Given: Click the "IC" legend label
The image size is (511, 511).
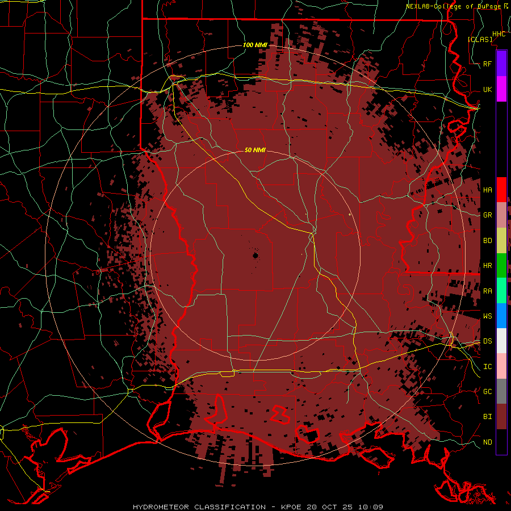Looking at the screenshot, I should 488,367.
